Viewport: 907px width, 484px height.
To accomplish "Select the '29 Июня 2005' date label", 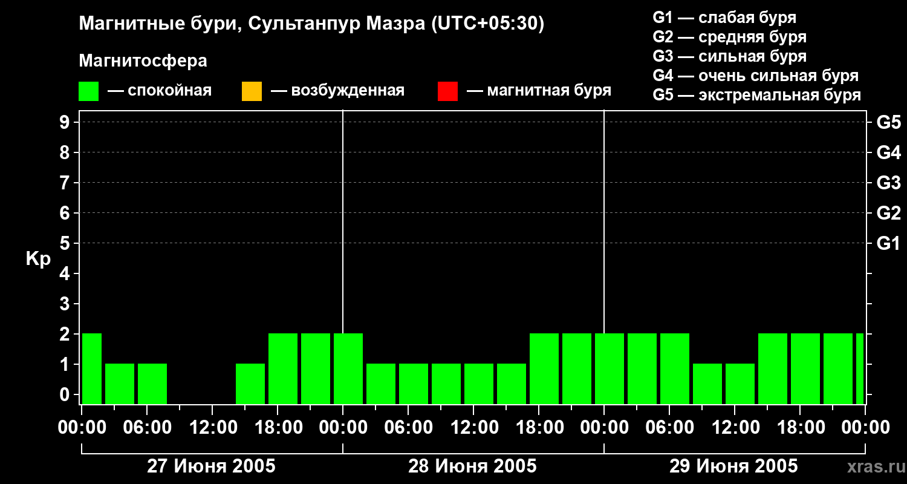I will point(733,466).
